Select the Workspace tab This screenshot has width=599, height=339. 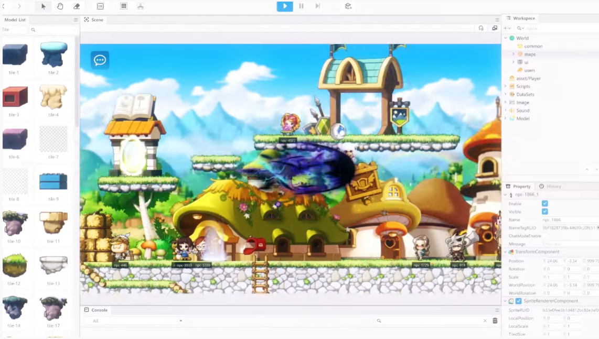[x=521, y=18]
